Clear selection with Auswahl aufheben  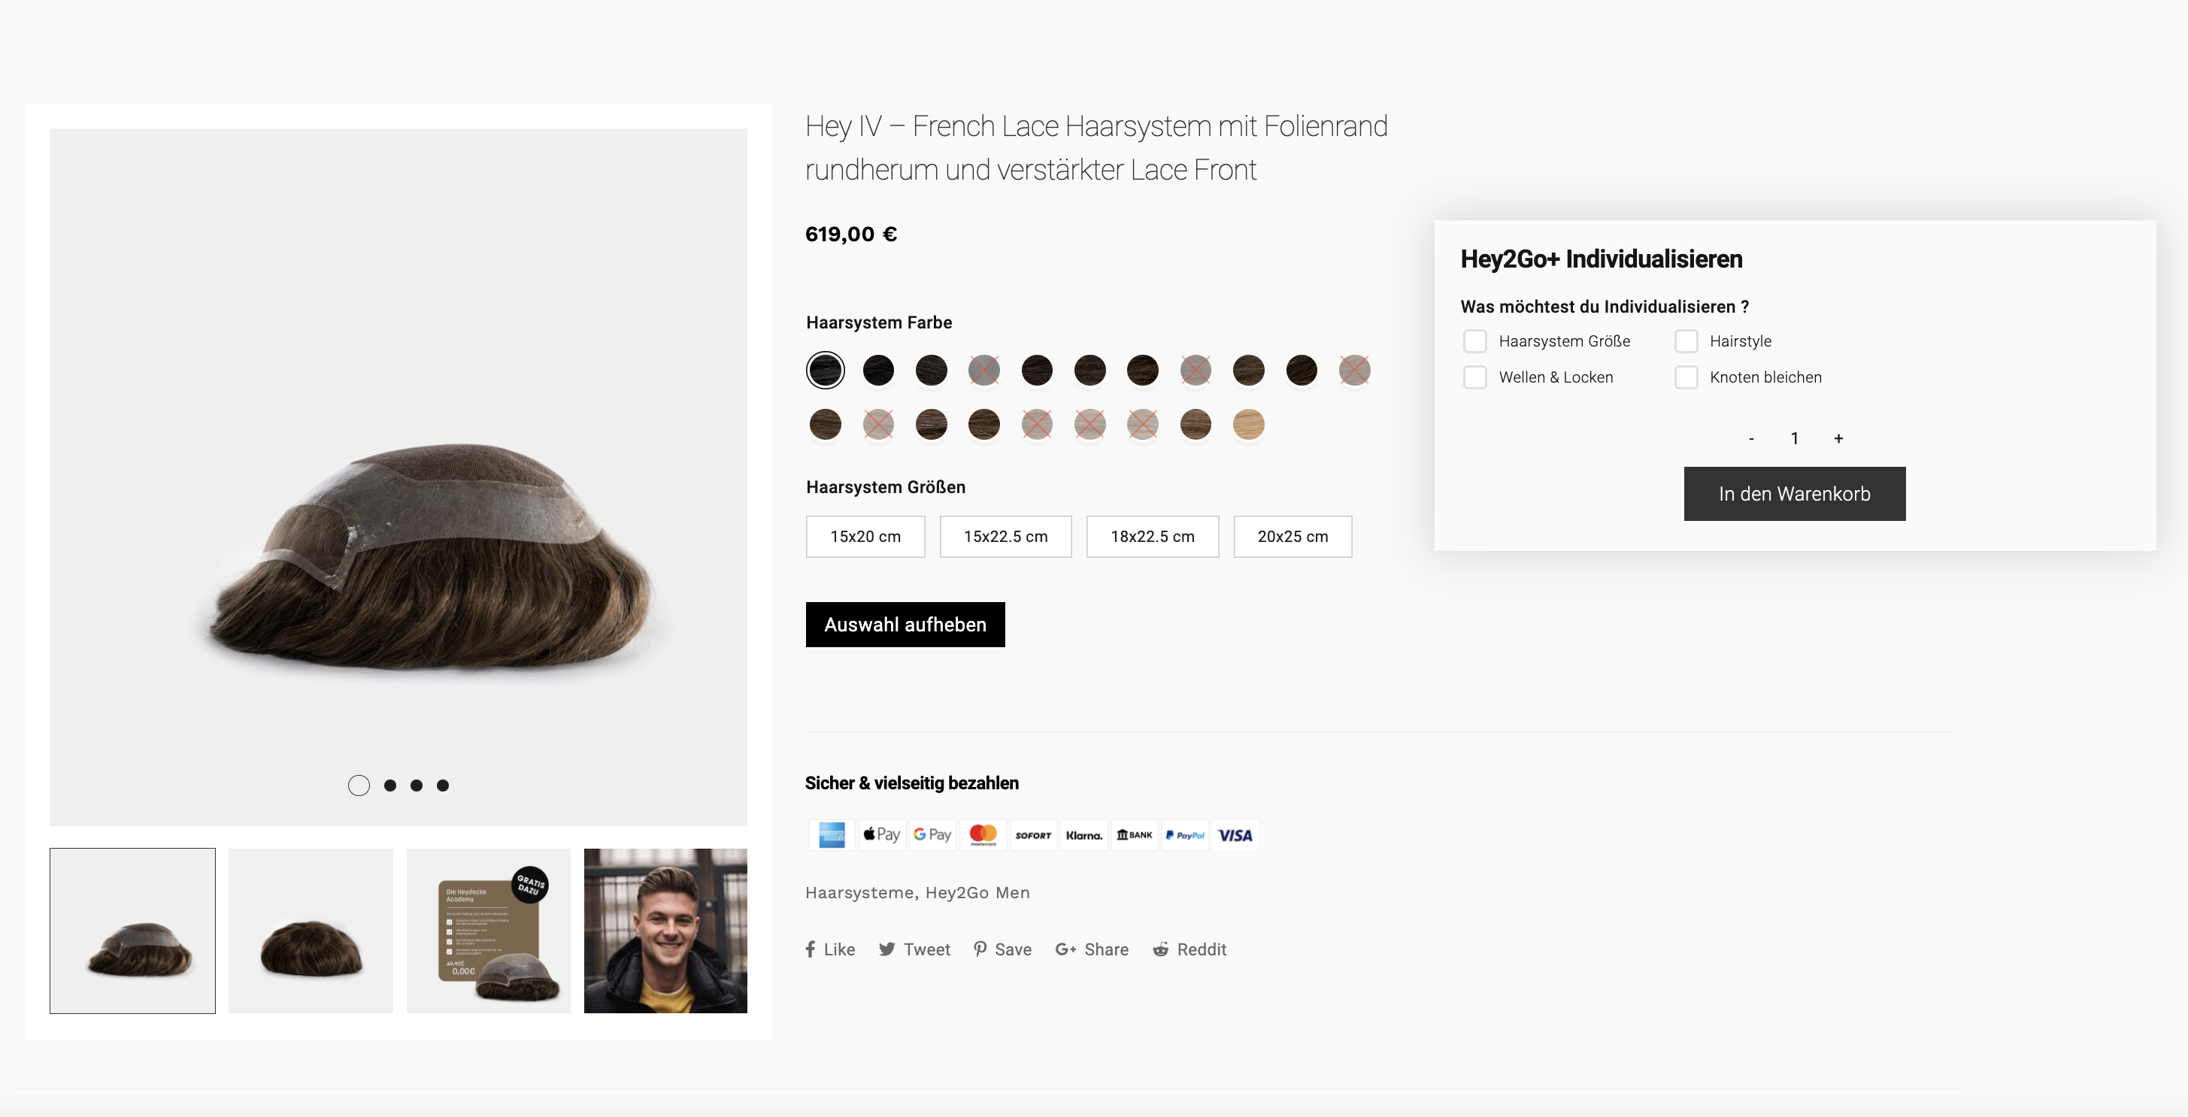pyautogui.click(x=905, y=625)
